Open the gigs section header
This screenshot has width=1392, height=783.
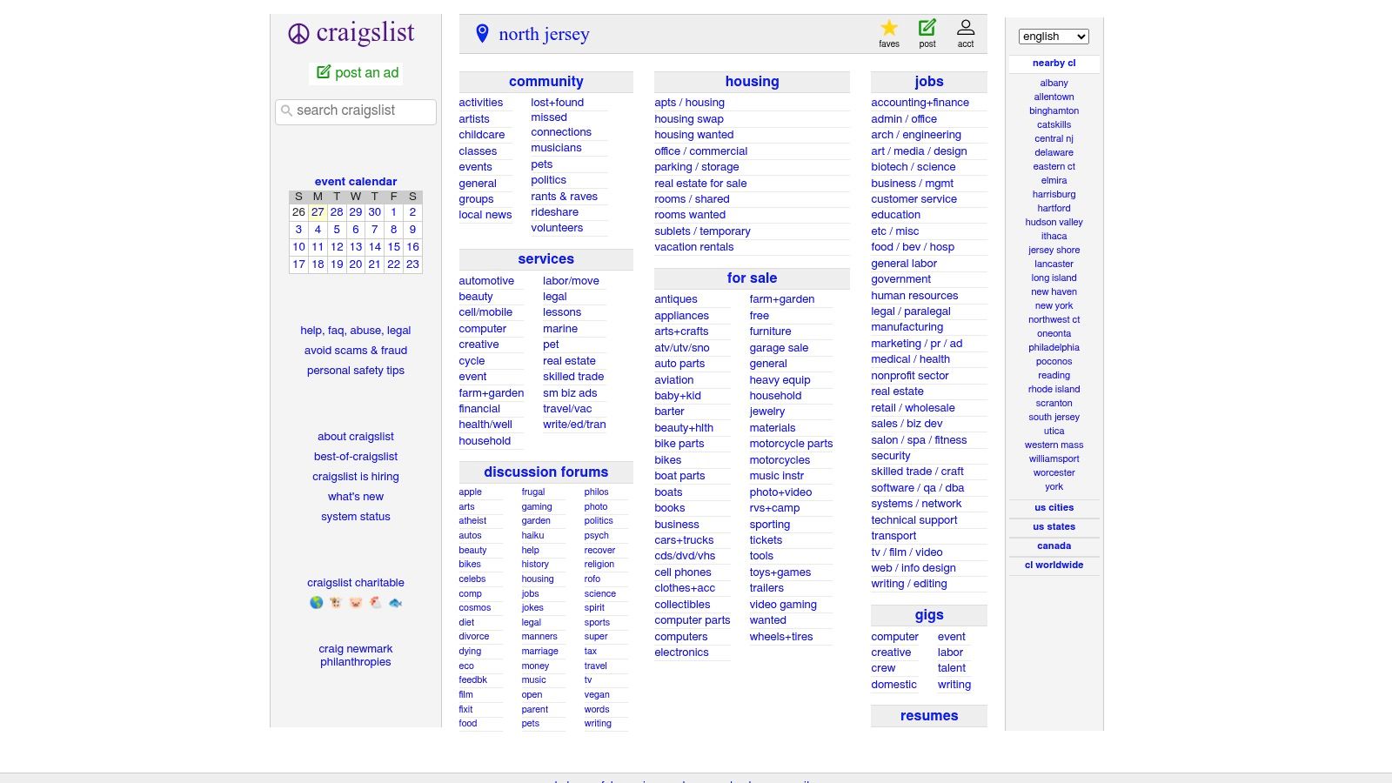(928, 615)
